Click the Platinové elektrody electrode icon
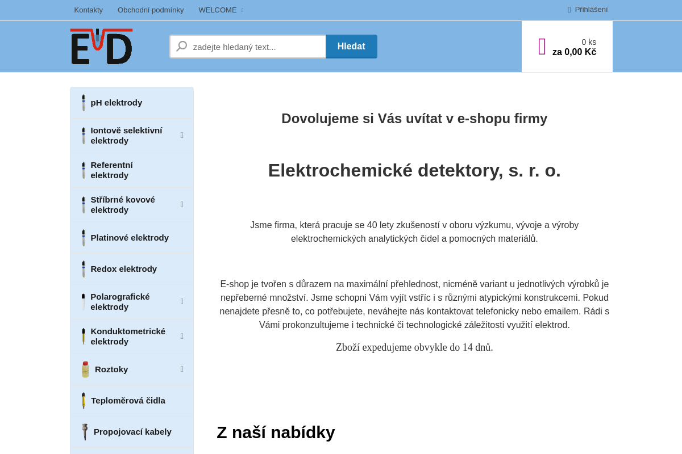The width and height of the screenshot is (682, 454). (84, 237)
